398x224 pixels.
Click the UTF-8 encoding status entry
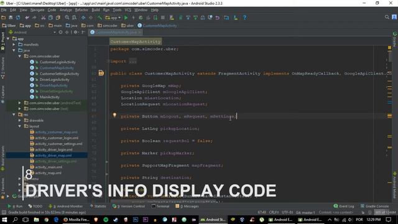287,212
